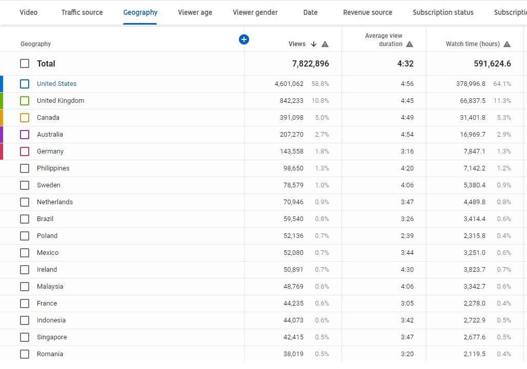527x369 pixels.
Task: Open the Revenue source tab
Action: point(368,12)
